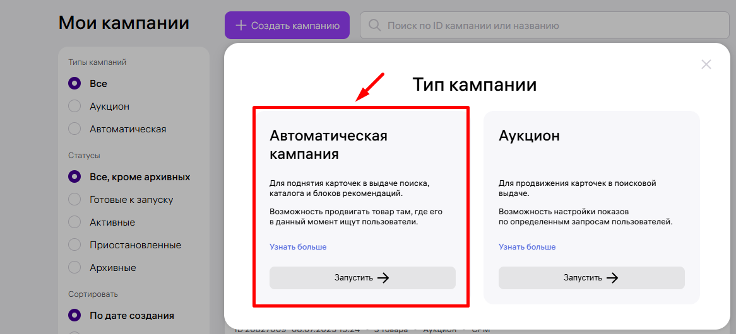Click the Тип кампании dialog title
The image size is (736, 334).
(475, 85)
